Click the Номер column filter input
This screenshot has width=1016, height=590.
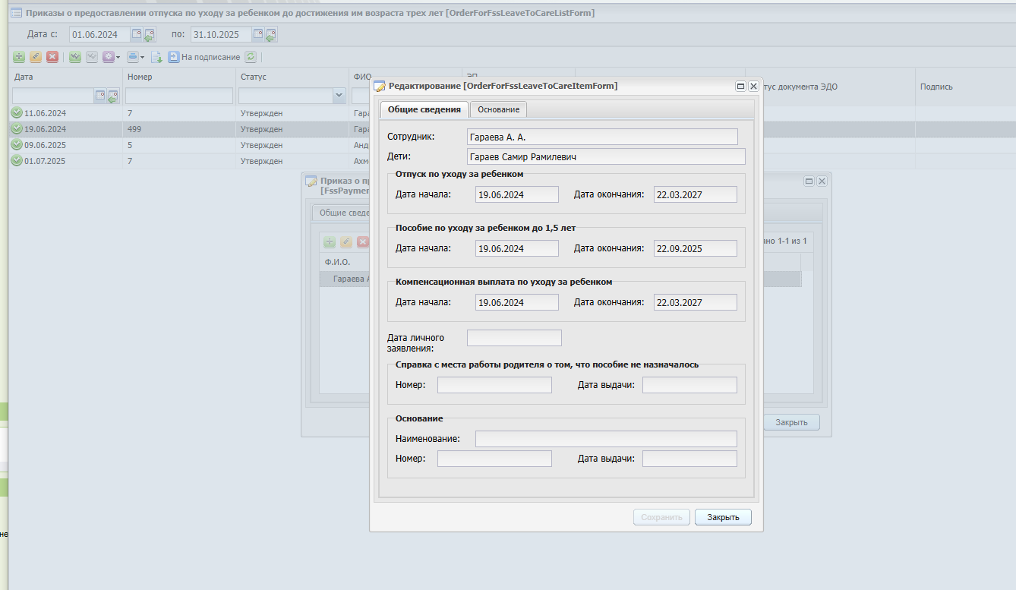click(x=179, y=96)
